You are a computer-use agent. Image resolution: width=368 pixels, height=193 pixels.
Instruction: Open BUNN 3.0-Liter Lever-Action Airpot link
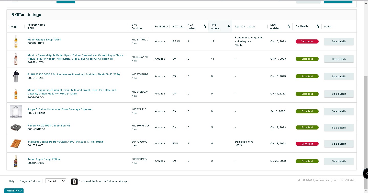(74, 74)
